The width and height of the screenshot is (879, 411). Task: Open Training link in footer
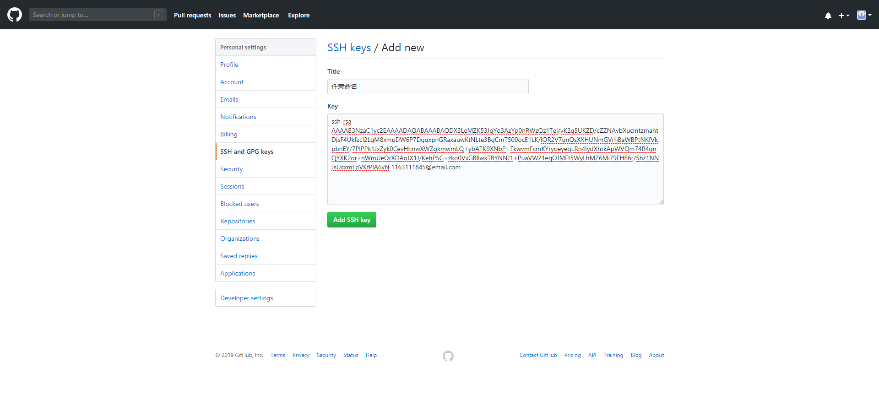point(613,355)
